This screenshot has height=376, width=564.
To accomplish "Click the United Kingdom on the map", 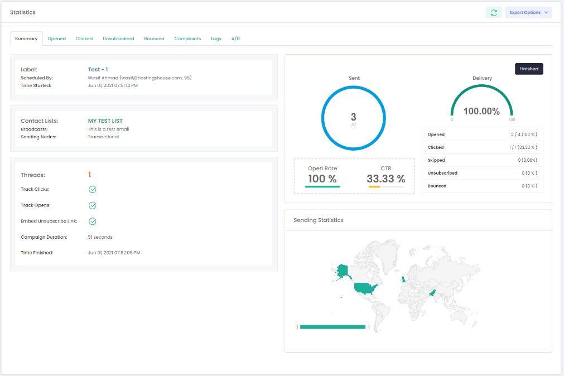I will 403,279.
